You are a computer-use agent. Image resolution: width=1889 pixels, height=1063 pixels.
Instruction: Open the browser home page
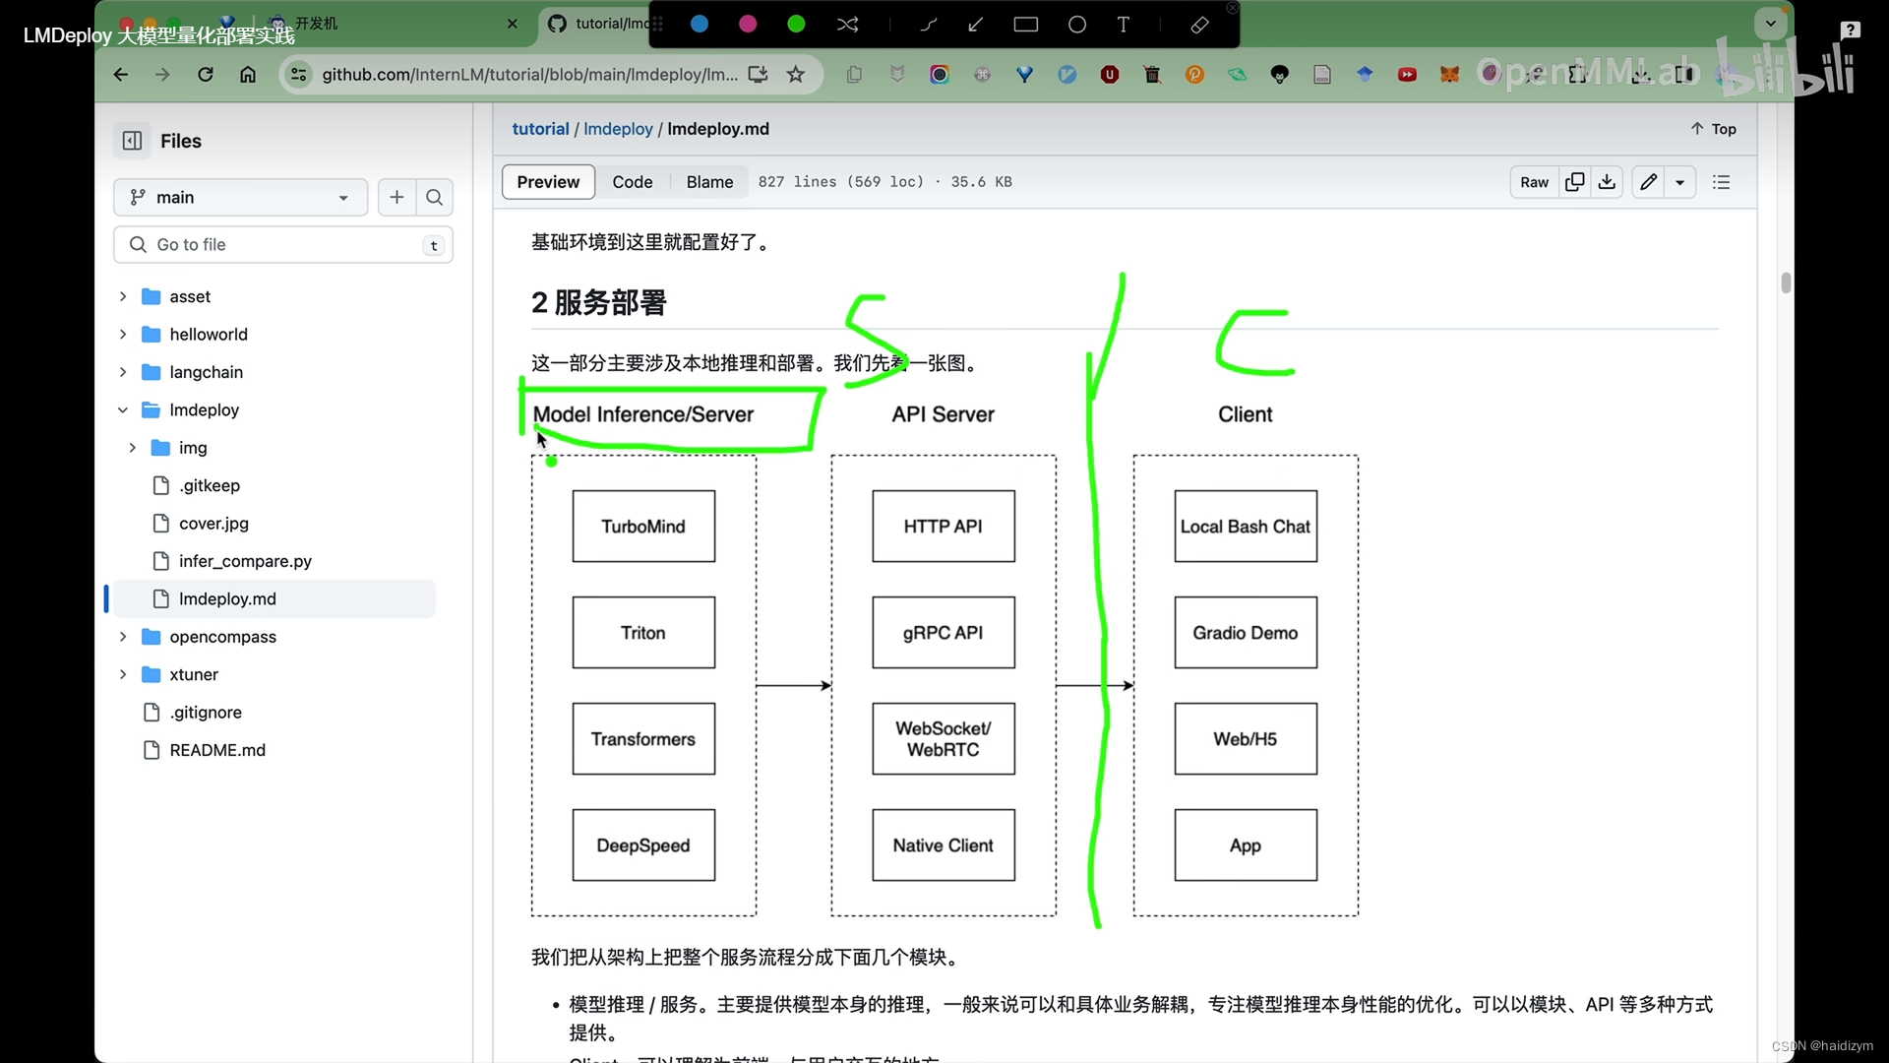(x=248, y=75)
